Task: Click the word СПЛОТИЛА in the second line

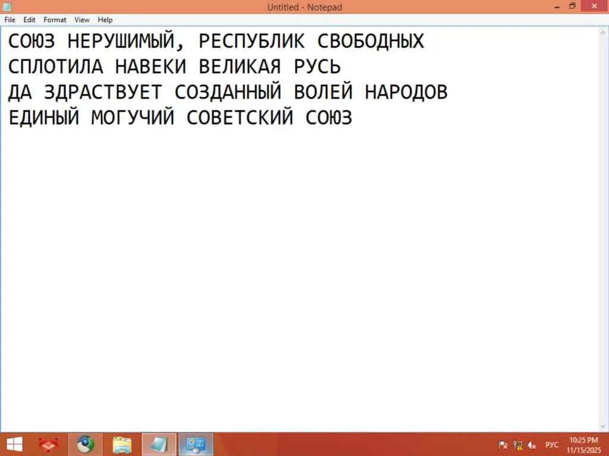Action: coord(56,66)
